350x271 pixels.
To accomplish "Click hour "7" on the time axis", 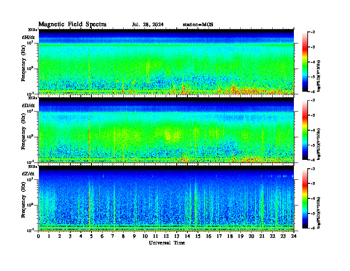I will (113, 236).
